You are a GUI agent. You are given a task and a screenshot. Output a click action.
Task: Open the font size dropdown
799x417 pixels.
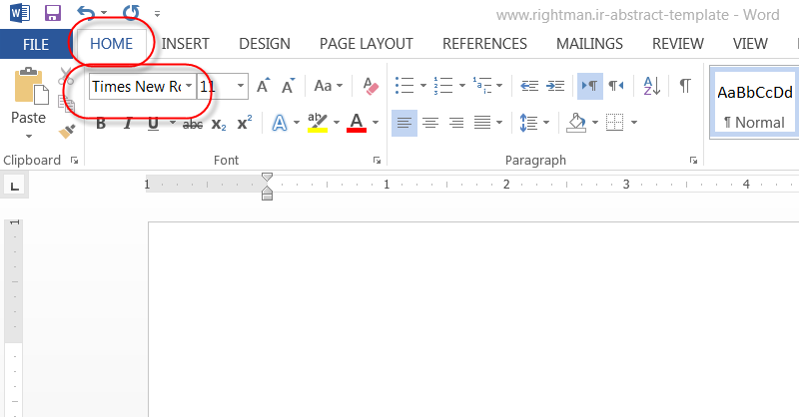pyautogui.click(x=241, y=87)
